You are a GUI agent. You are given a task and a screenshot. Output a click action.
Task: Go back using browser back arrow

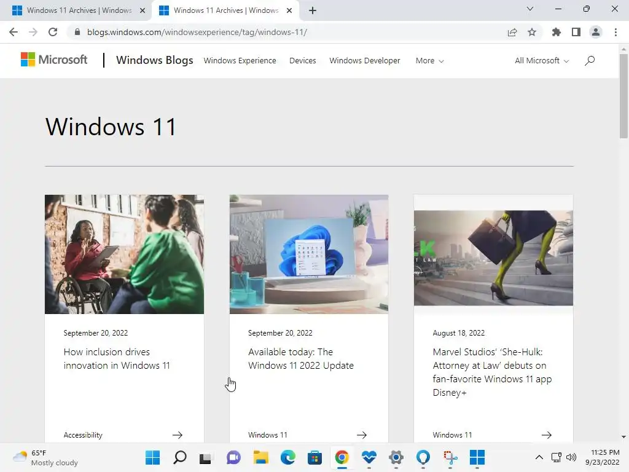[14, 32]
